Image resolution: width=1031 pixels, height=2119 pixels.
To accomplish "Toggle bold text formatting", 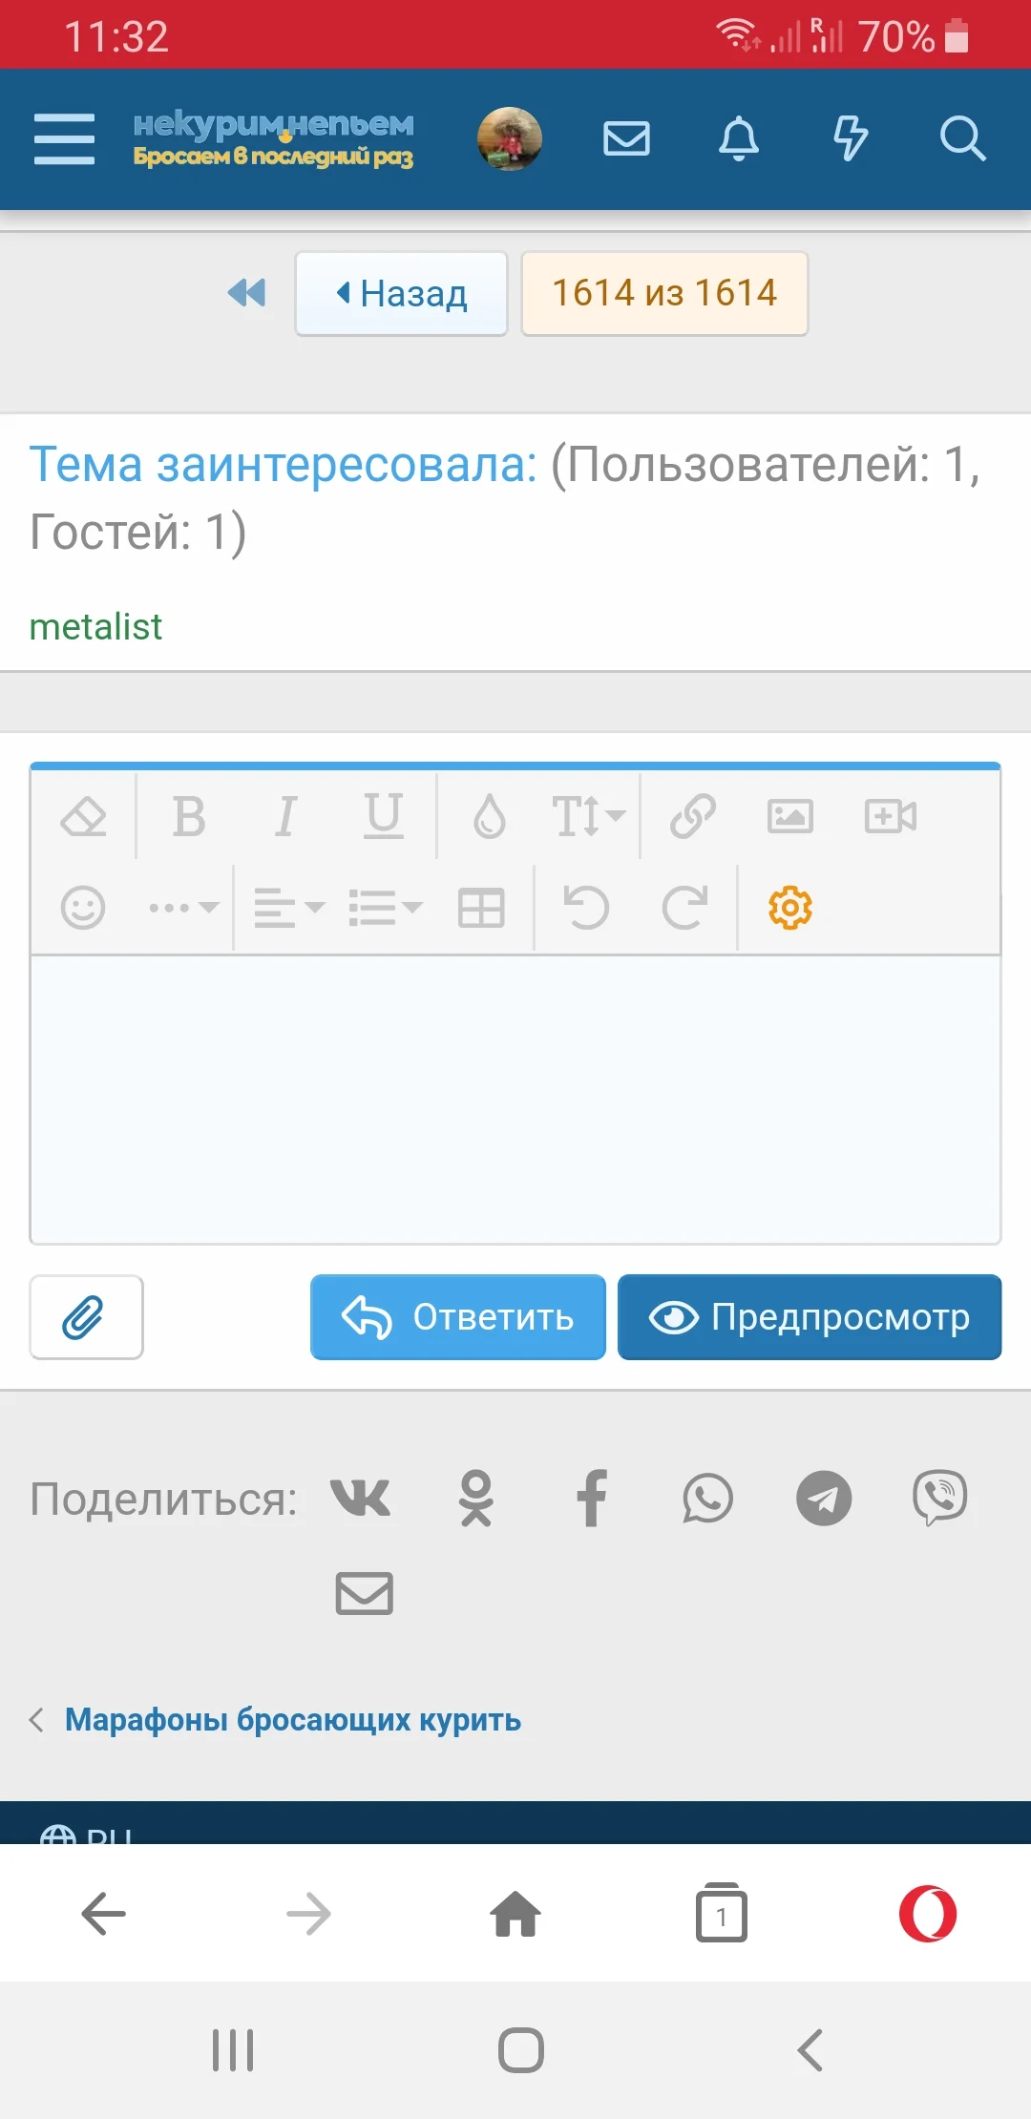I will 189,816.
